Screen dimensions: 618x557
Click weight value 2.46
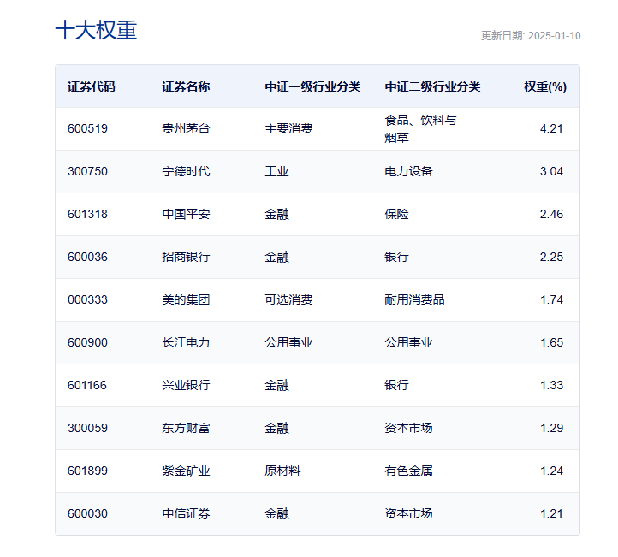point(551,214)
